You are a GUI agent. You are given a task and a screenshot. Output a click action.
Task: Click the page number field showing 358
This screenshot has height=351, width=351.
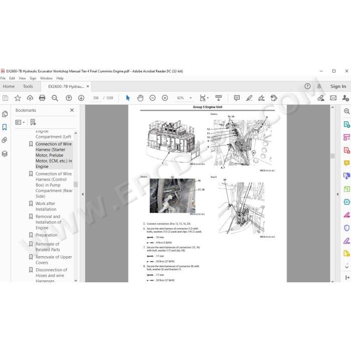[96, 98]
